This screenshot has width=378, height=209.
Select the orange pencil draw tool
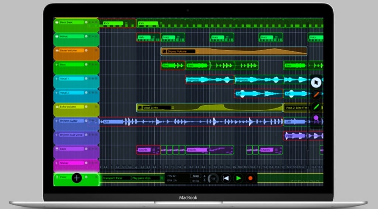pos(316,95)
